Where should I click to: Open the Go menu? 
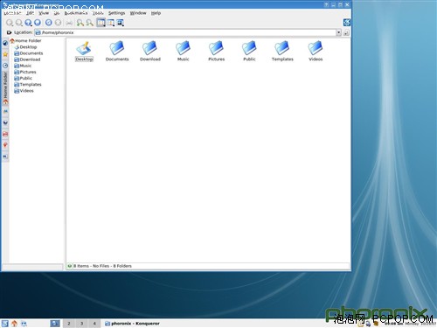(x=57, y=13)
